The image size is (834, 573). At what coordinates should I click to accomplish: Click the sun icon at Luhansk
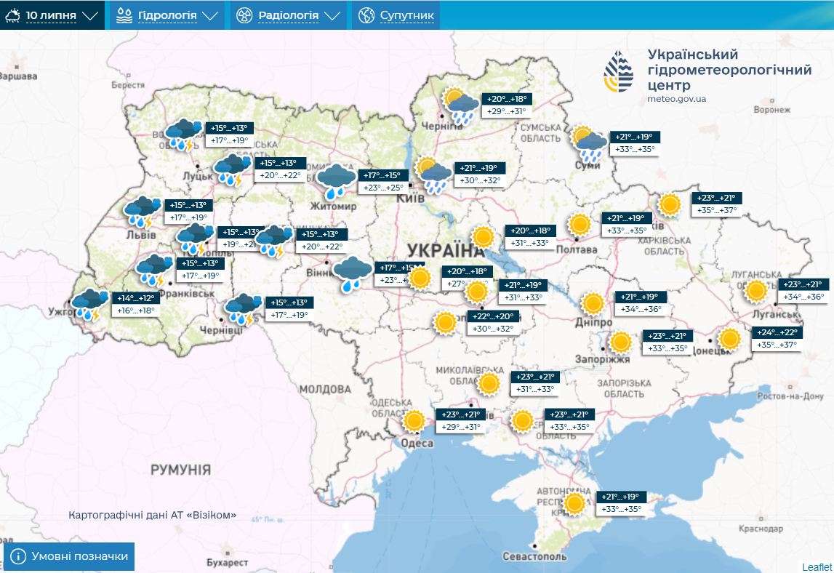pyautogui.click(x=756, y=292)
